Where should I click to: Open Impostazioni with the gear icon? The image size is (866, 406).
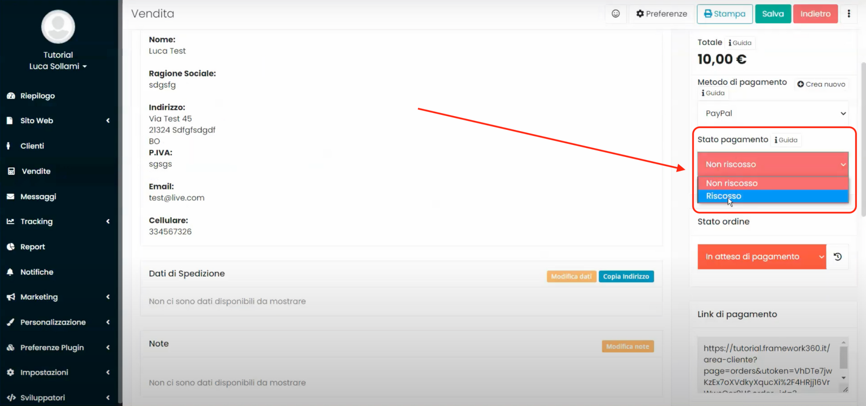point(10,372)
